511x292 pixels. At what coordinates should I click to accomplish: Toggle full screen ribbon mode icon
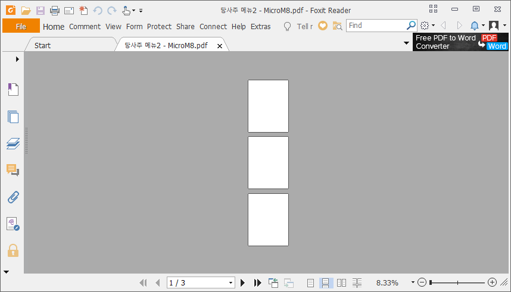tap(433, 9)
